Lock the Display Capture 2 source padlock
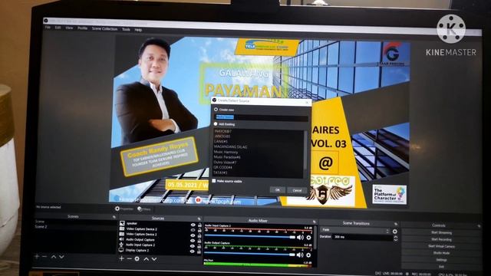This screenshot has width=491, height=276. pos(199,251)
